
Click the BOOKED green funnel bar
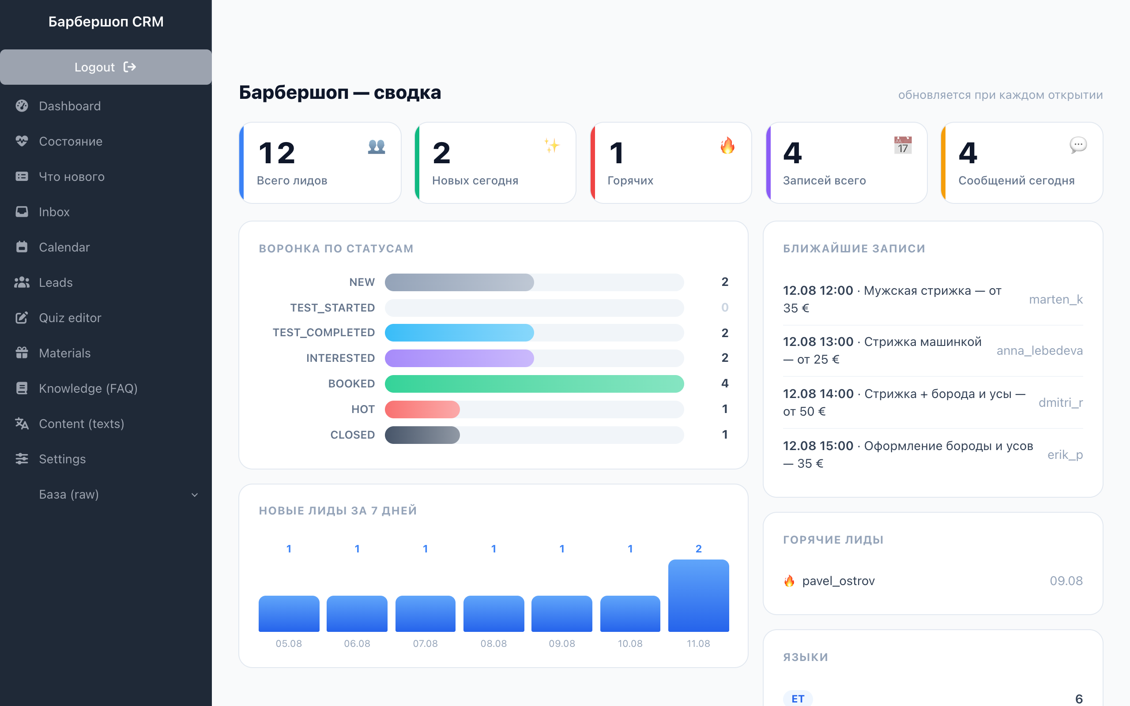(x=534, y=384)
